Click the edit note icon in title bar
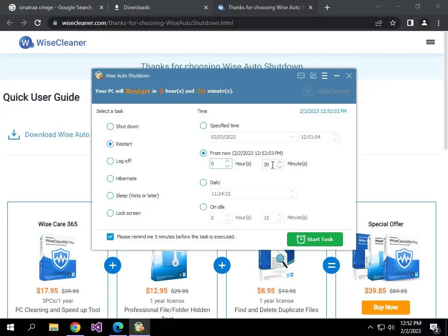This screenshot has height=336, width=448. 313,76
